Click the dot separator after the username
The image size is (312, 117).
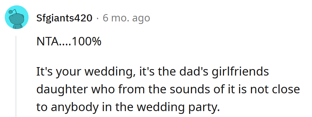[98, 18]
